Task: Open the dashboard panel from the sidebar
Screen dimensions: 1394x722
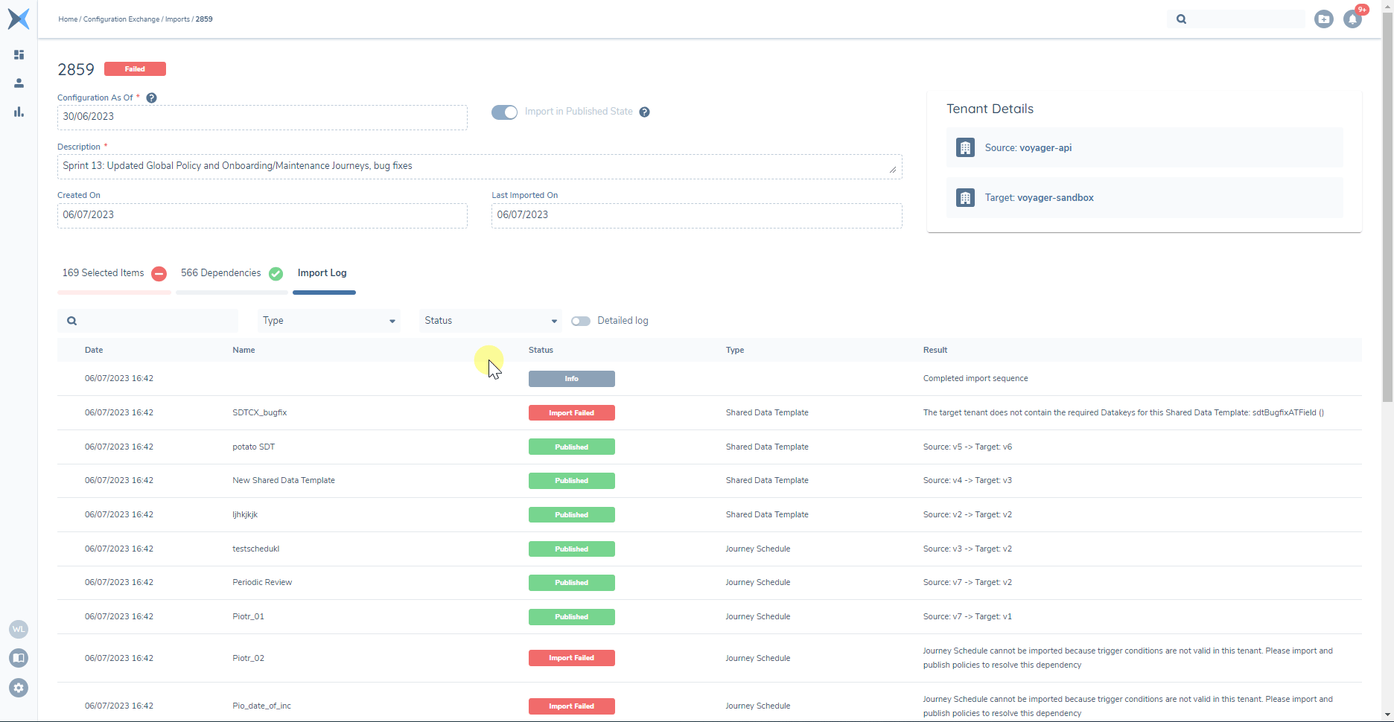Action: [19, 54]
